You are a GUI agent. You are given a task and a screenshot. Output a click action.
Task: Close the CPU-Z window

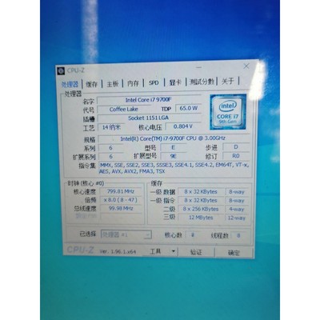tap(246, 66)
